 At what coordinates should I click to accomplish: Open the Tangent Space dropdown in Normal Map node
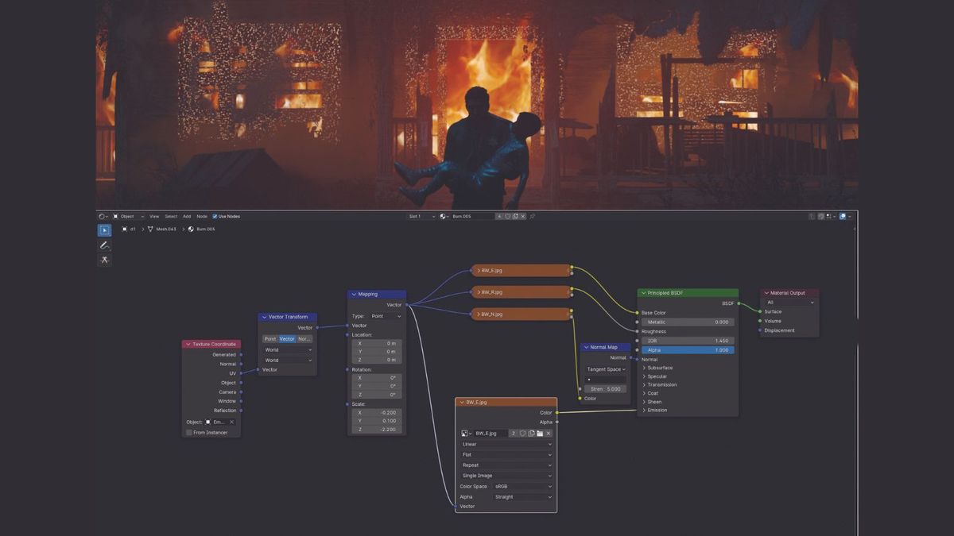(x=606, y=369)
